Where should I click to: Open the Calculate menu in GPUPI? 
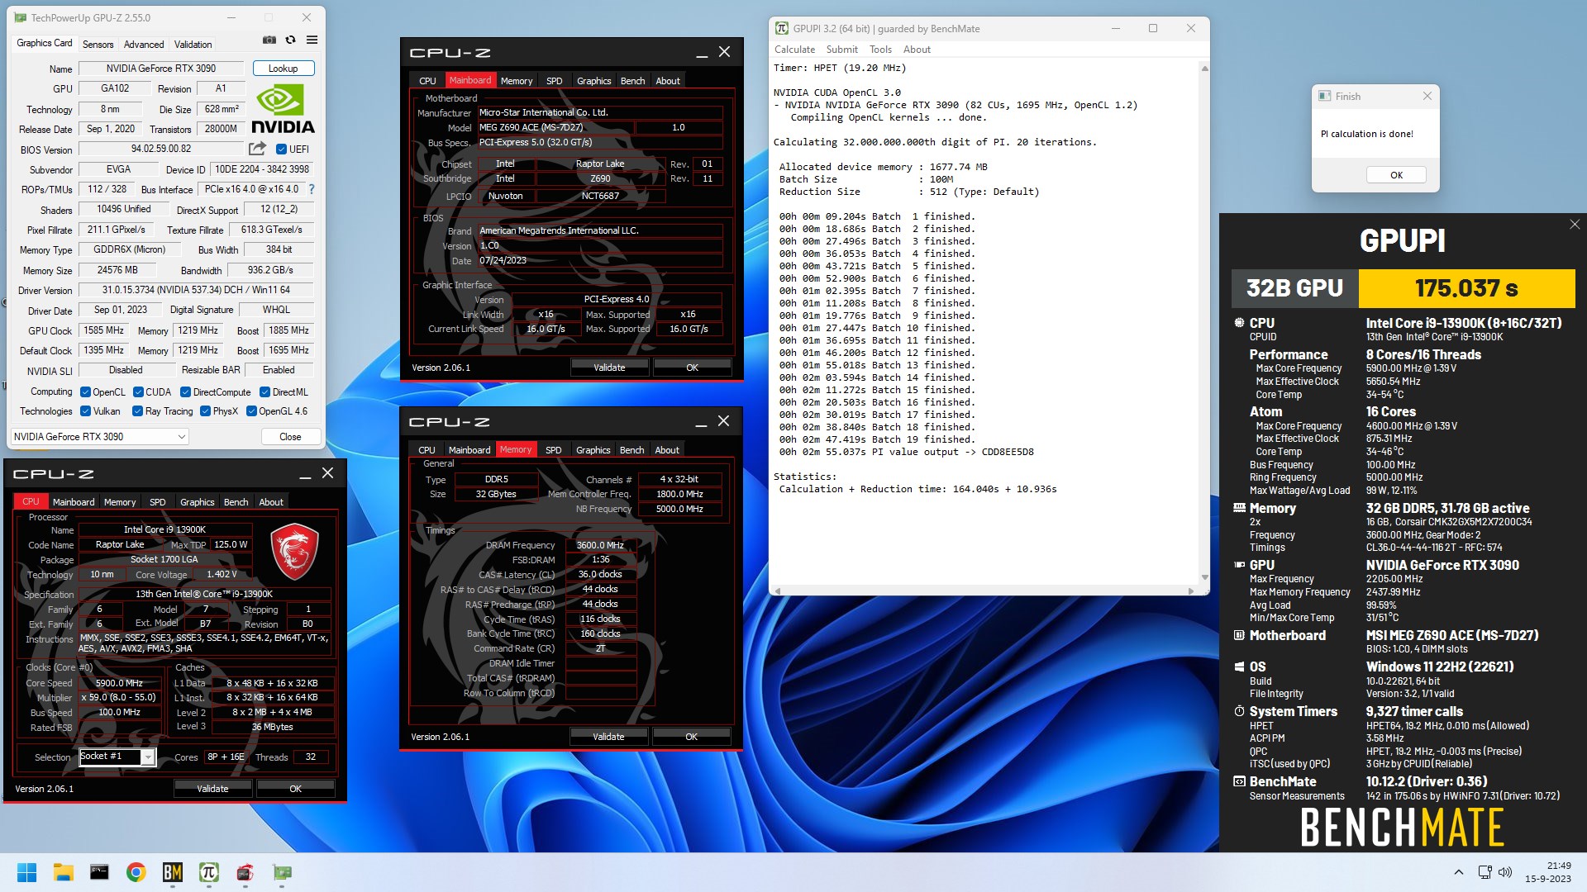pos(794,50)
